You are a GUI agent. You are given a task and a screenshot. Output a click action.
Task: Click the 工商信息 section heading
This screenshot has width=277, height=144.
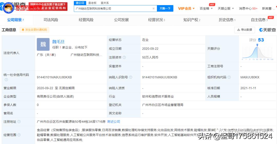[x=9, y=30]
